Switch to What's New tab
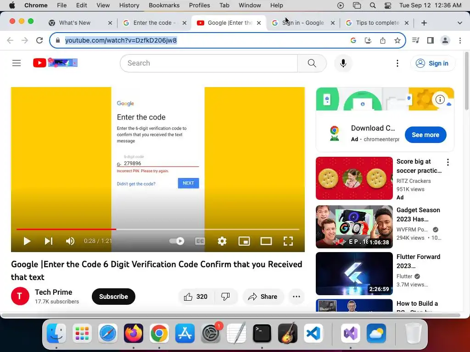 tap(75, 23)
